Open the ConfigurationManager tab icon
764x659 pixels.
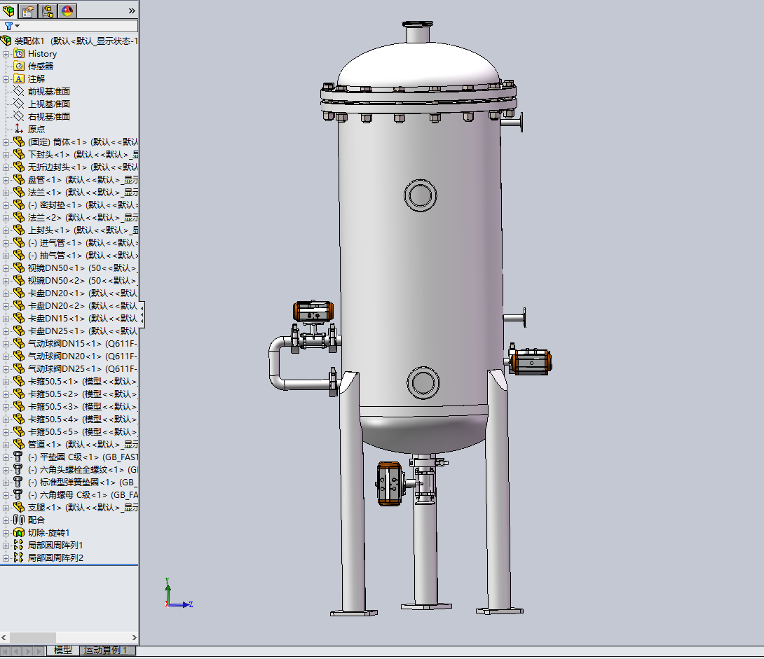tap(48, 11)
